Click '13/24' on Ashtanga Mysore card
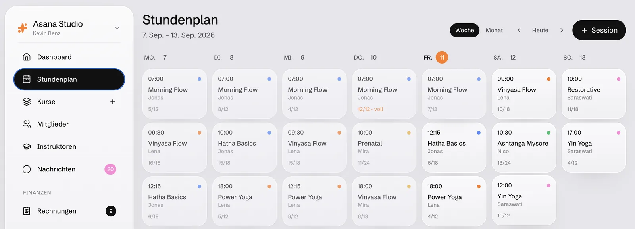Screen dimensions: 635x229 click(x=504, y=163)
